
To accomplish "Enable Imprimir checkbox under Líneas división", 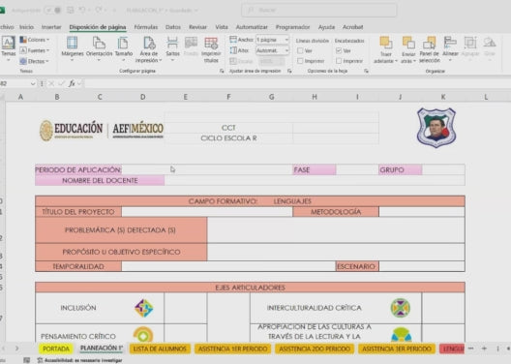I will (x=300, y=61).
